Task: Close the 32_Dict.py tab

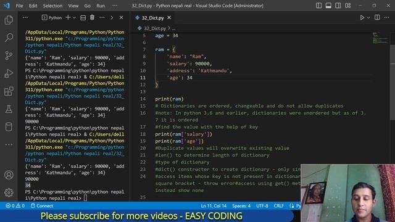Action: 169,18
